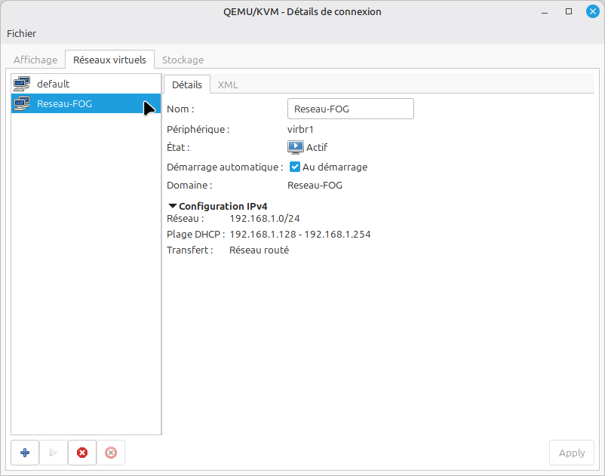Click the network icon beside Reseau-FOG
Screen dimensions: 605x476
22,103
